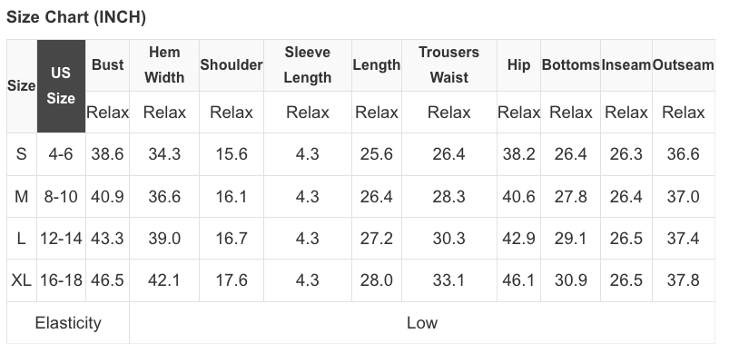The width and height of the screenshot is (739, 363).
Task: Click the dark "US Size" header cell
Action: (x=61, y=85)
